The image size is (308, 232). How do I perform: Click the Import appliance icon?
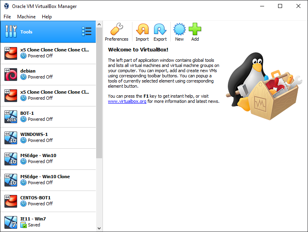tap(142, 29)
